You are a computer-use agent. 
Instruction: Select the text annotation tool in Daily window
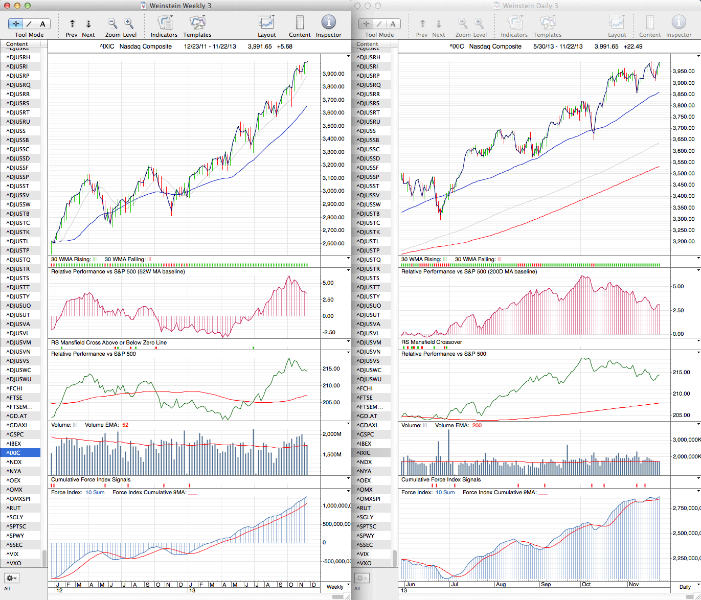[x=393, y=24]
